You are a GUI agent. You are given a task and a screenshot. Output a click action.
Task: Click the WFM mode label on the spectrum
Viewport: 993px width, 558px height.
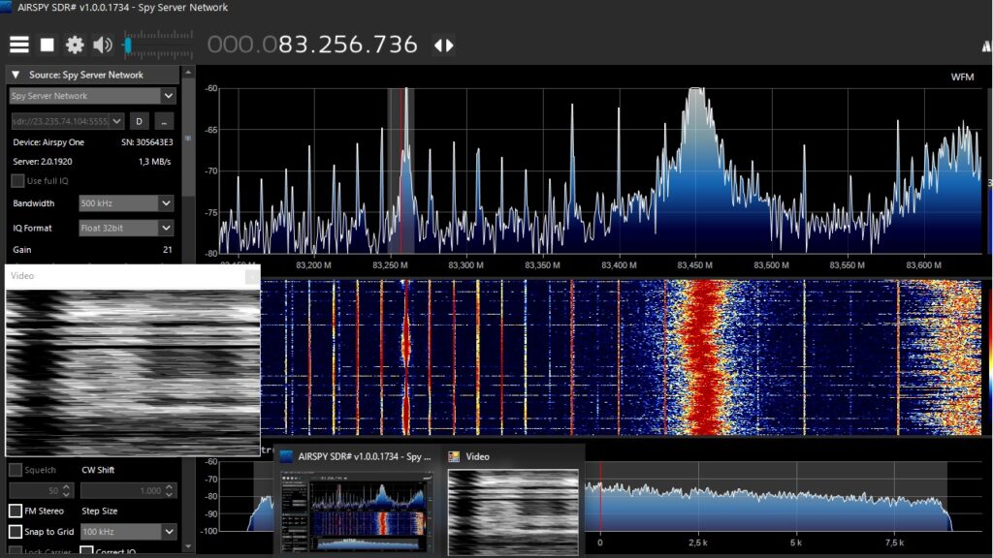pyautogui.click(x=962, y=77)
